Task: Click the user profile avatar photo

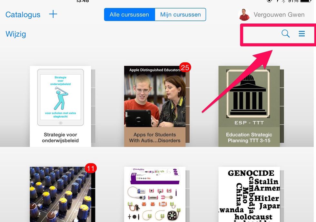Action: (244, 15)
